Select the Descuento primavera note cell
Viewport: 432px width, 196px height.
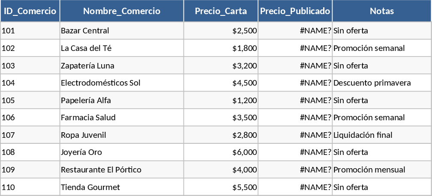point(381,83)
